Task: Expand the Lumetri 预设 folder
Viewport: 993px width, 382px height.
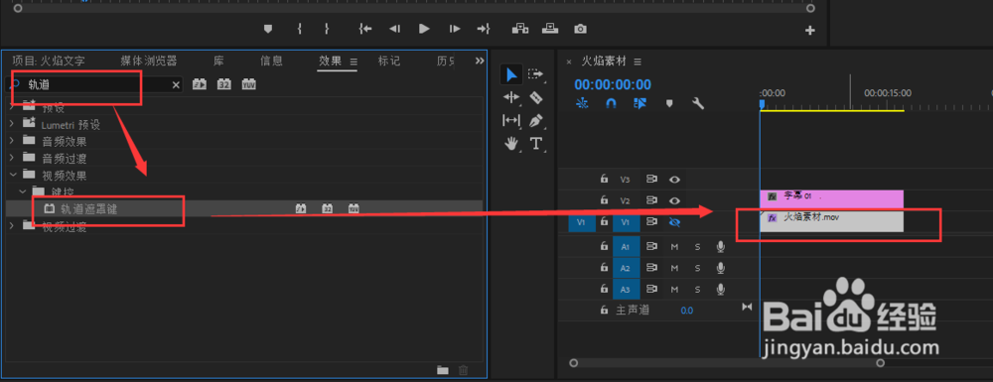Action: [11, 124]
